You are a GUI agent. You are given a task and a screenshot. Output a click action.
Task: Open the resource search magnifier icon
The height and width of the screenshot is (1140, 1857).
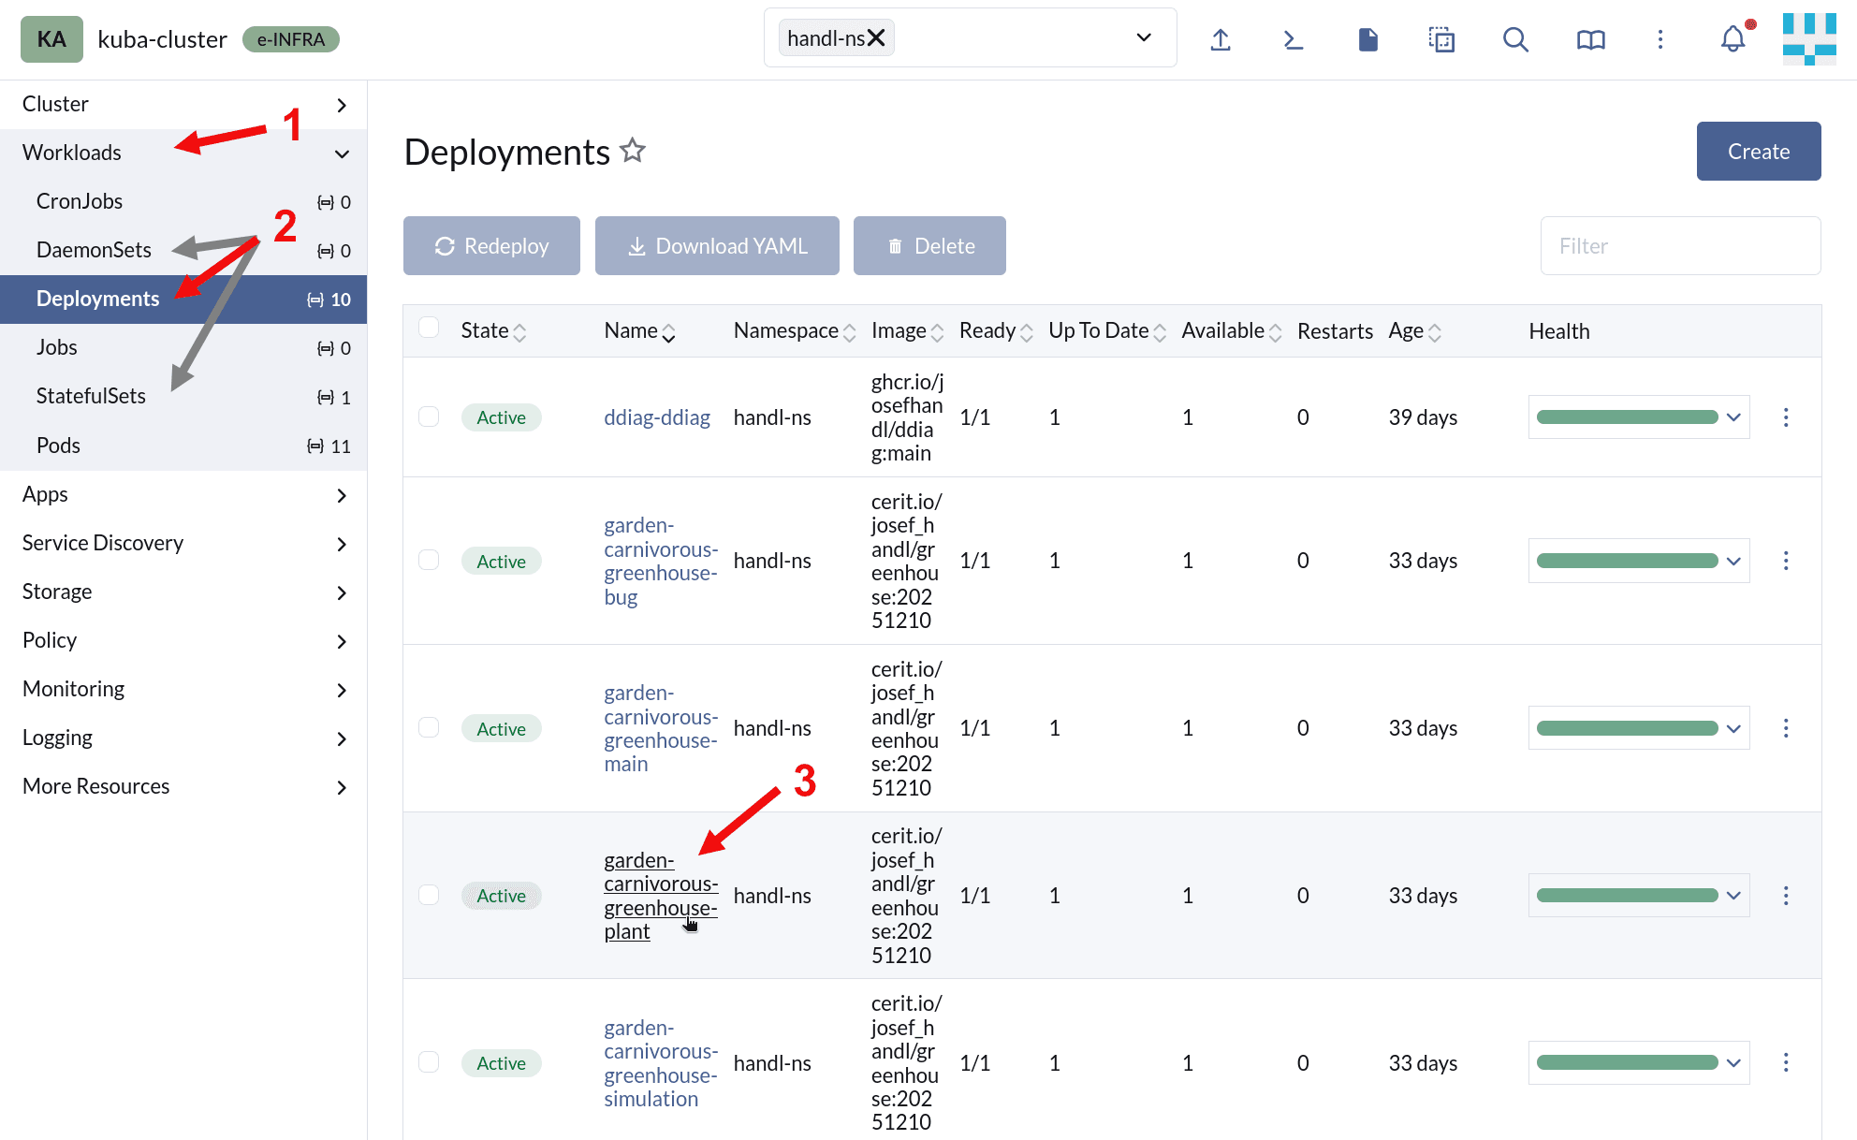[1515, 39]
